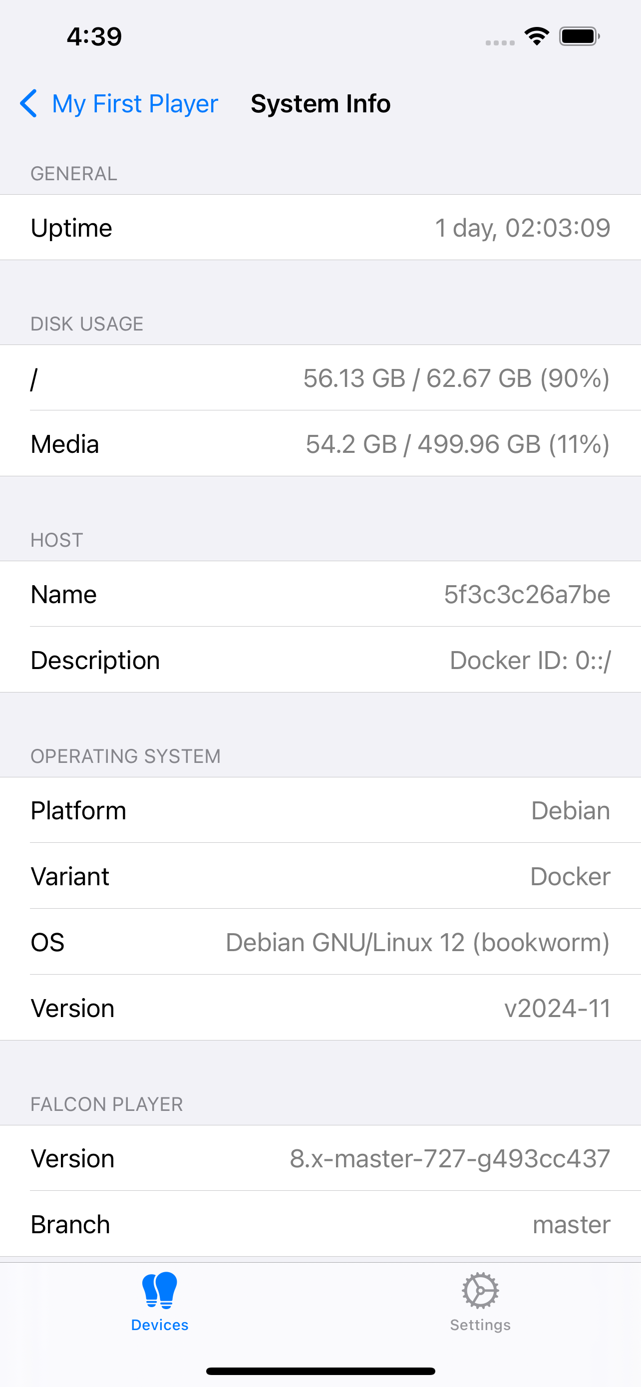This screenshot has width=641, height=1387.
Task: Select the Platform Debian row
Action: click(x=320, y=810)
